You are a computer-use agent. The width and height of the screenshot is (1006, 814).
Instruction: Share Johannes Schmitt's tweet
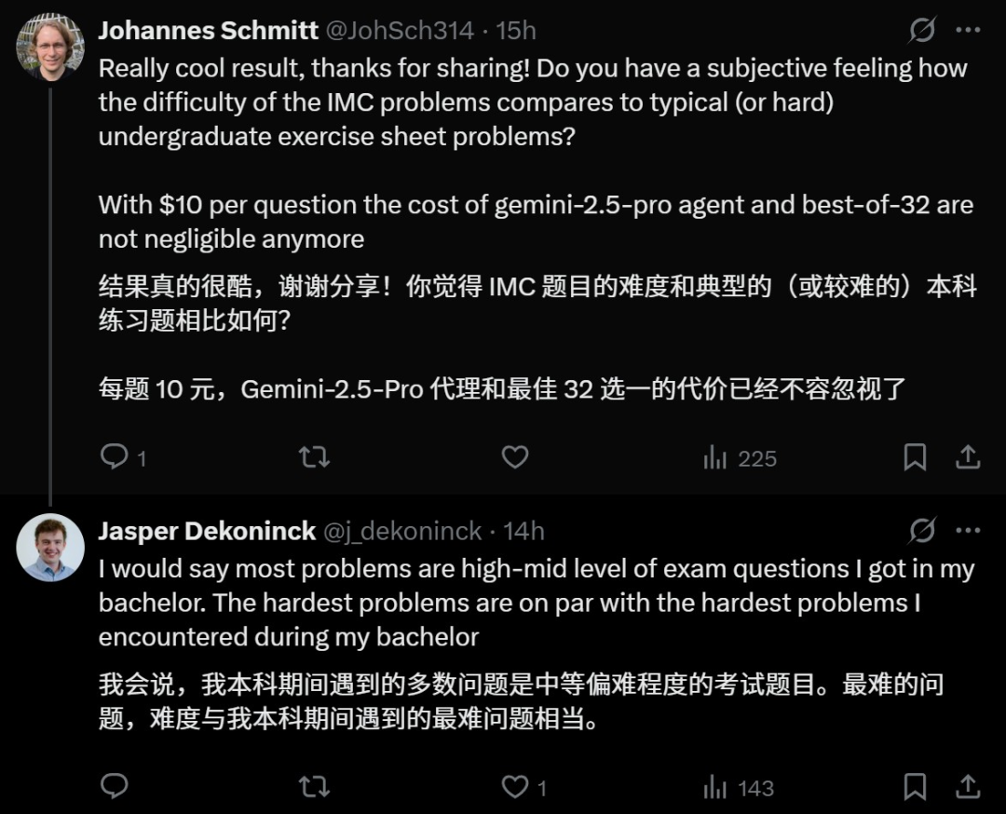pos(968,457)
